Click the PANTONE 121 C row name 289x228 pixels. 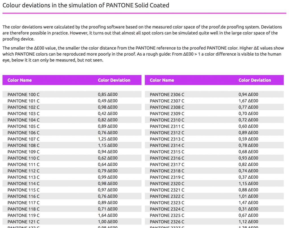(23, 222)
